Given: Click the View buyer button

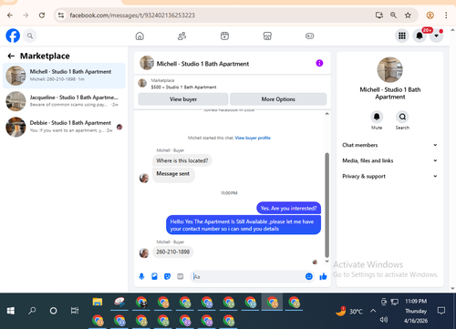Looking at the screenshot, I should click(183, 99).
